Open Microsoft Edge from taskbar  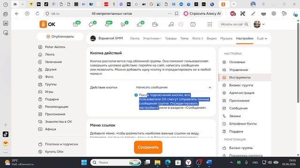point(168,162)
